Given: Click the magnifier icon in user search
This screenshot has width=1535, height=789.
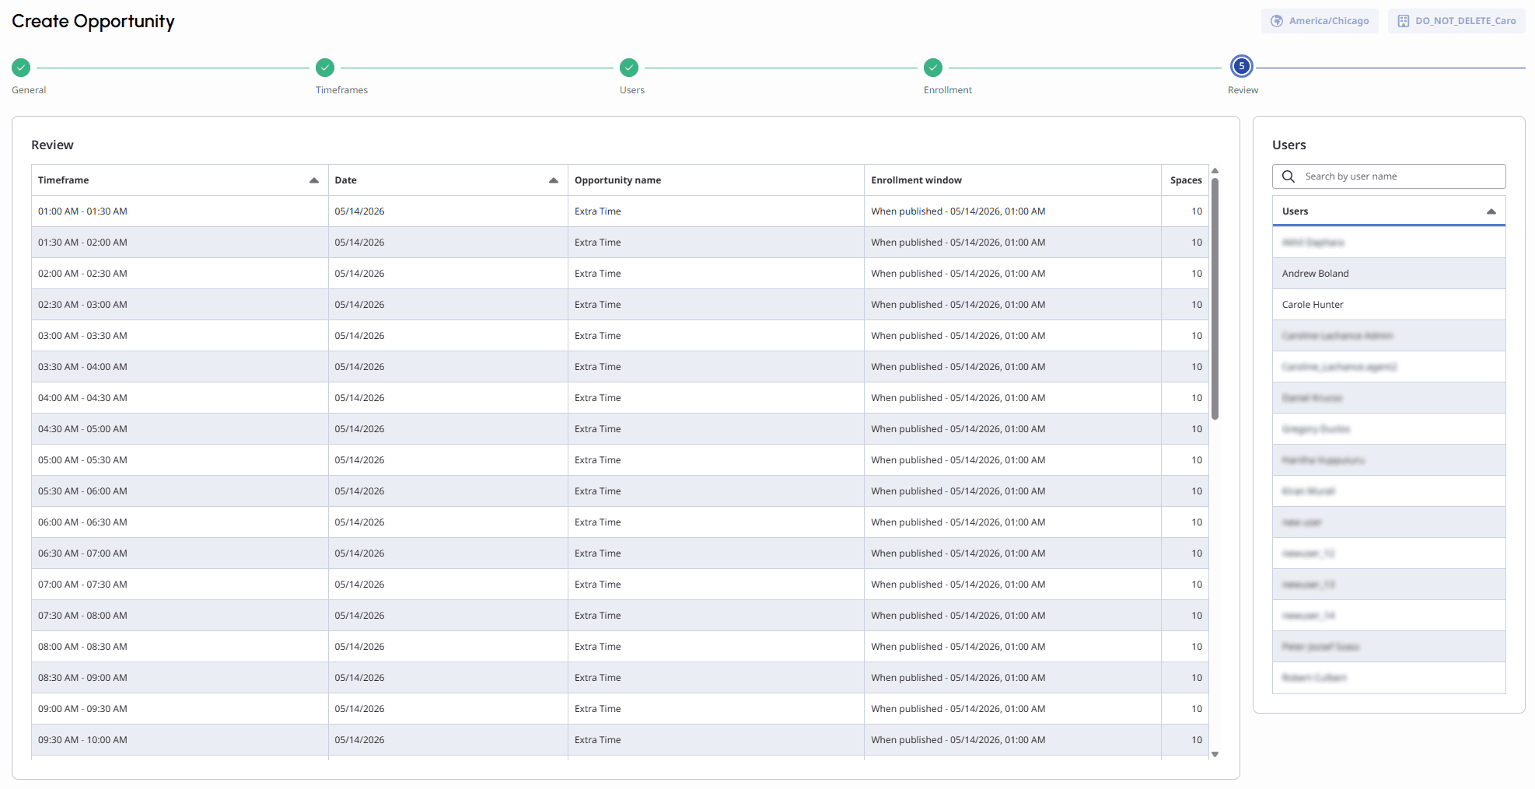Looking at the screenshot, I should [x=1288, y=176].
